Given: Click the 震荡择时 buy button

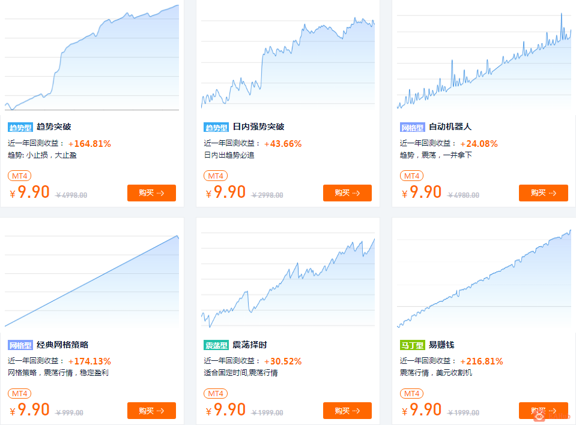Looking at the screenshot, I should (347, 411).
